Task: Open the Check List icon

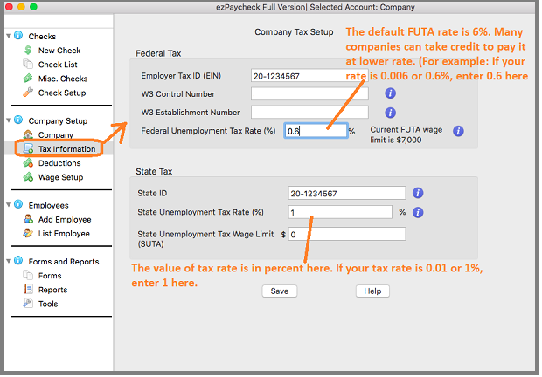Action: (x=29, y=65)
